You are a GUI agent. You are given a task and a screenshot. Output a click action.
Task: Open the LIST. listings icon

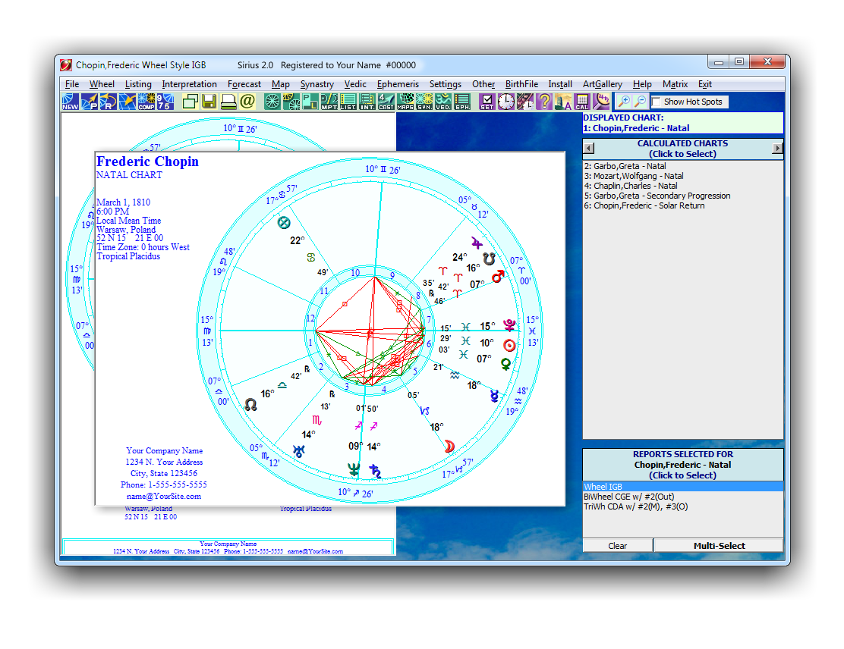(348, 102)
